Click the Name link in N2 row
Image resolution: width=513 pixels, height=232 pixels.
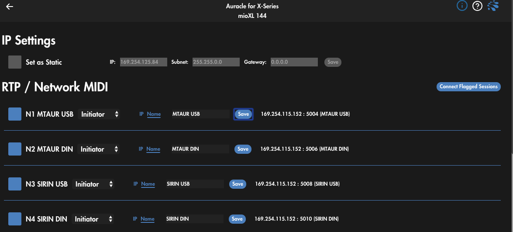click(153, 149)
